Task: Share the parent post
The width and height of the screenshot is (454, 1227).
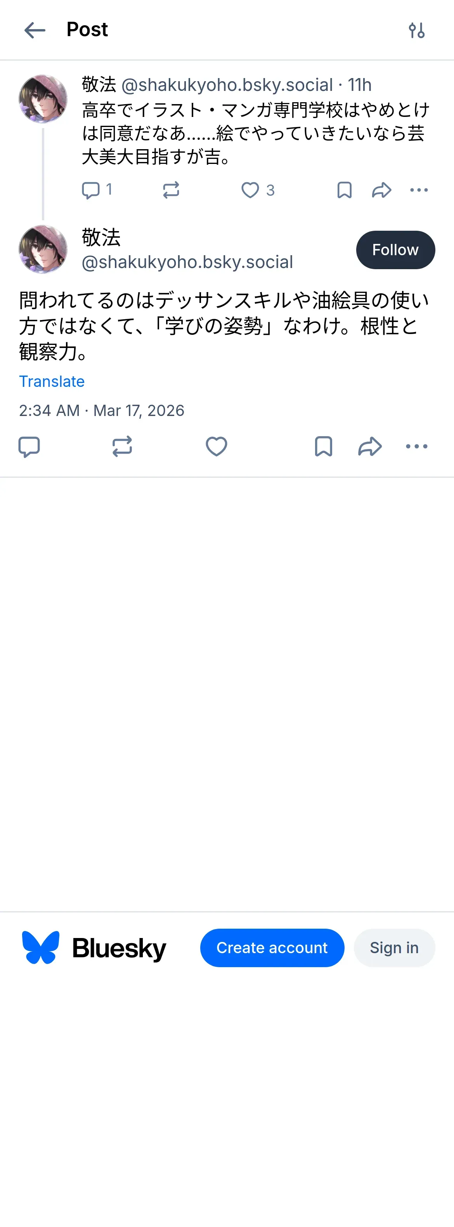Action: point(382,190)
